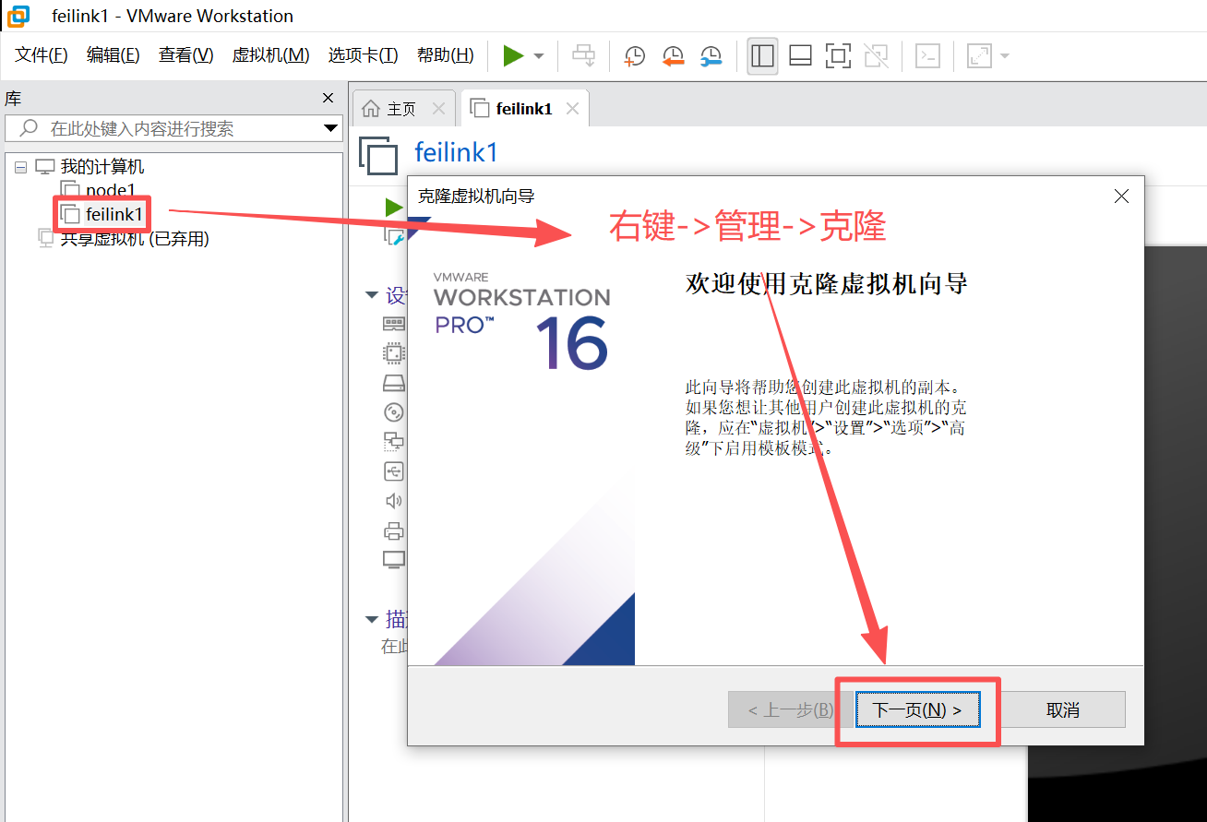Screen dimensions: 1207x822
Task: Open the 选项卡(T) menu
Action: 363,54
